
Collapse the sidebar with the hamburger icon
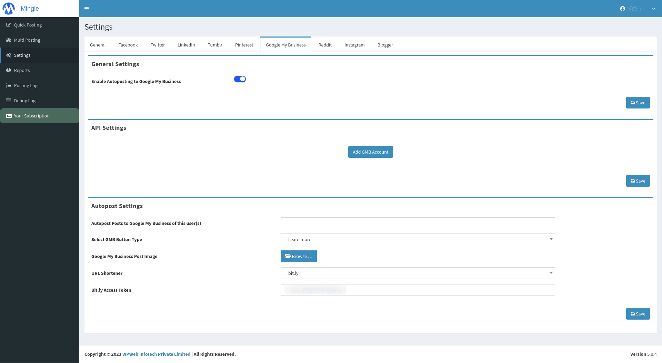click(87, 9)
